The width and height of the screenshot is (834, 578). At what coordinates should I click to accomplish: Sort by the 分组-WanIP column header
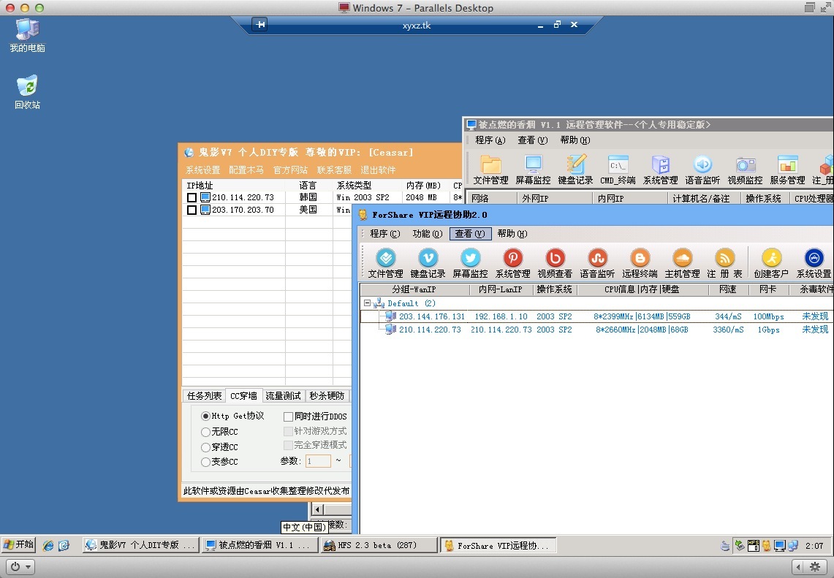414,289
